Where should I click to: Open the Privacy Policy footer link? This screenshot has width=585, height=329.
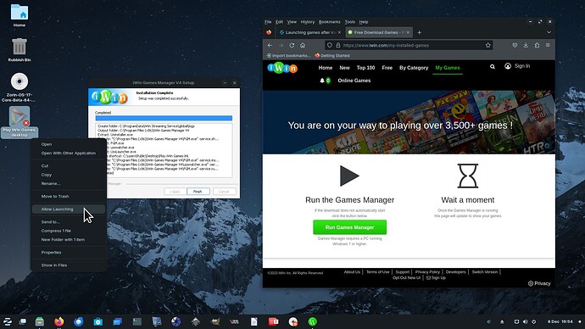click(x=427, y=272)
